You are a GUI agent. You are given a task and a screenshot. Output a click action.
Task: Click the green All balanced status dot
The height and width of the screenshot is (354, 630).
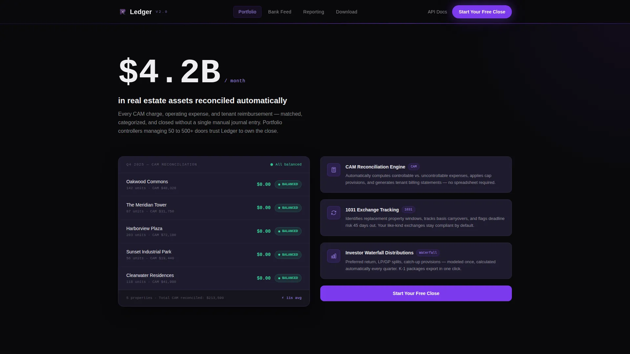(x=272, y=165)
